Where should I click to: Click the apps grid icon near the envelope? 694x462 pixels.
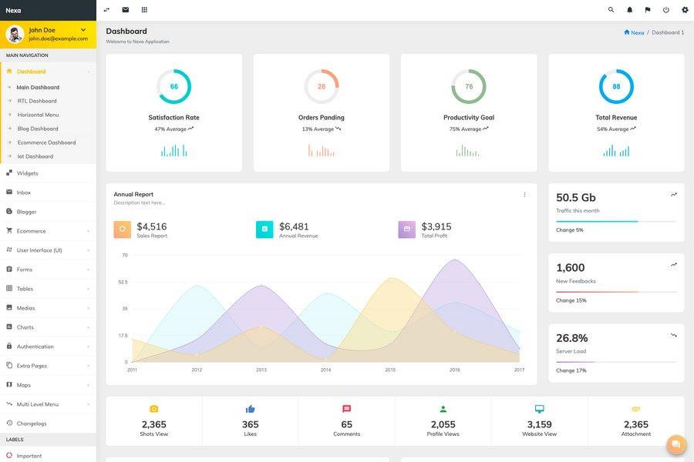[143, 10]
